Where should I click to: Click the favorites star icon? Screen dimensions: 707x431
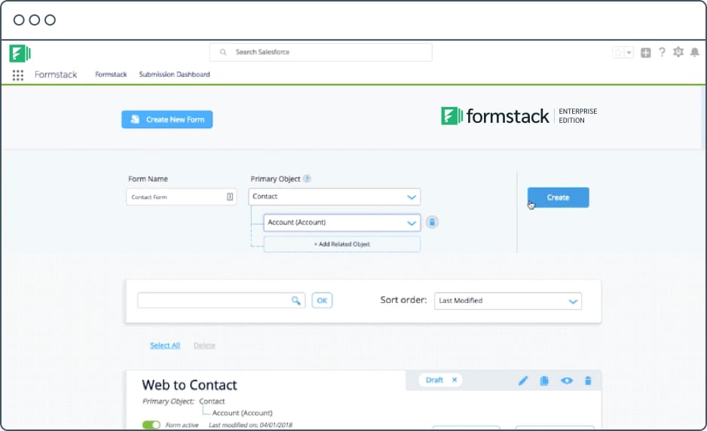point(618,52)
